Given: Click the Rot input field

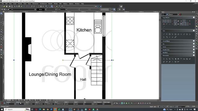Looking at the screenshot, I should [88, 104].
